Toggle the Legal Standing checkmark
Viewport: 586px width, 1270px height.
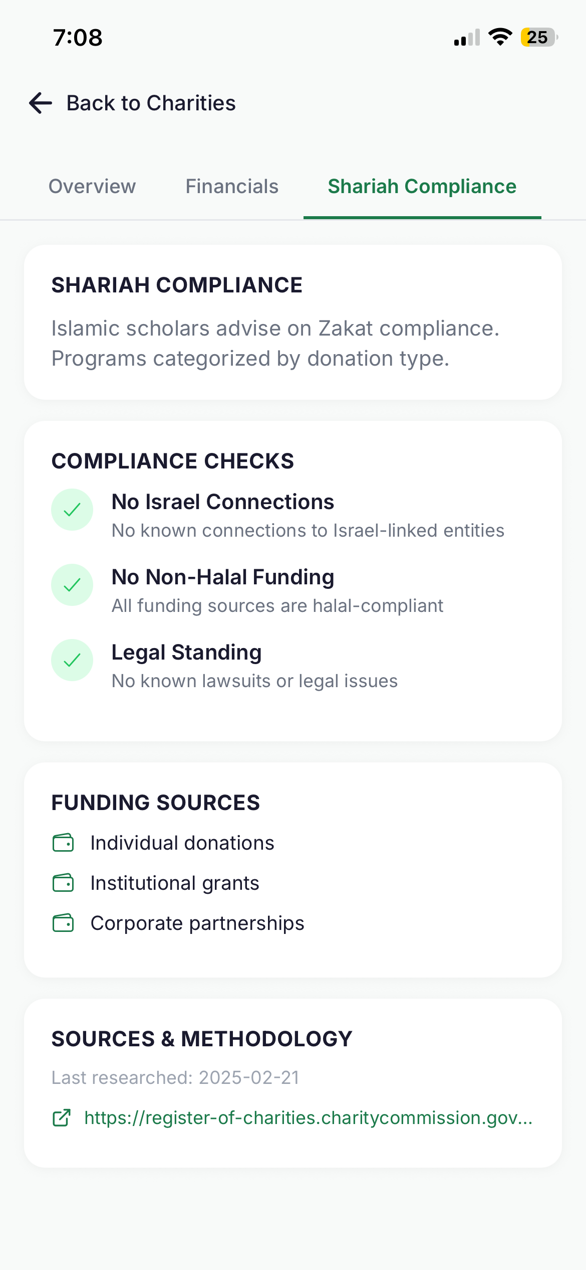point(72,660)
